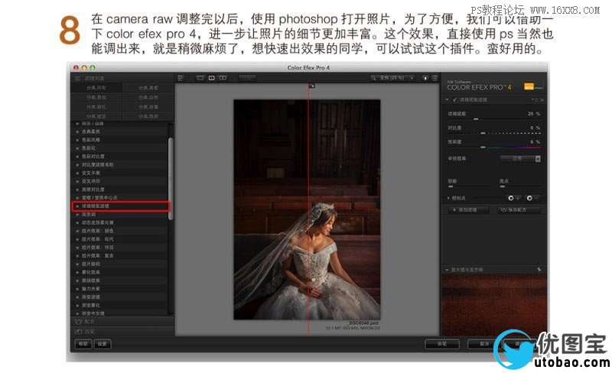Image resolution: width=612 pixels, height=373 pixels.
Task: Click the 25 % detail extractor value
Action: (533, 114)
